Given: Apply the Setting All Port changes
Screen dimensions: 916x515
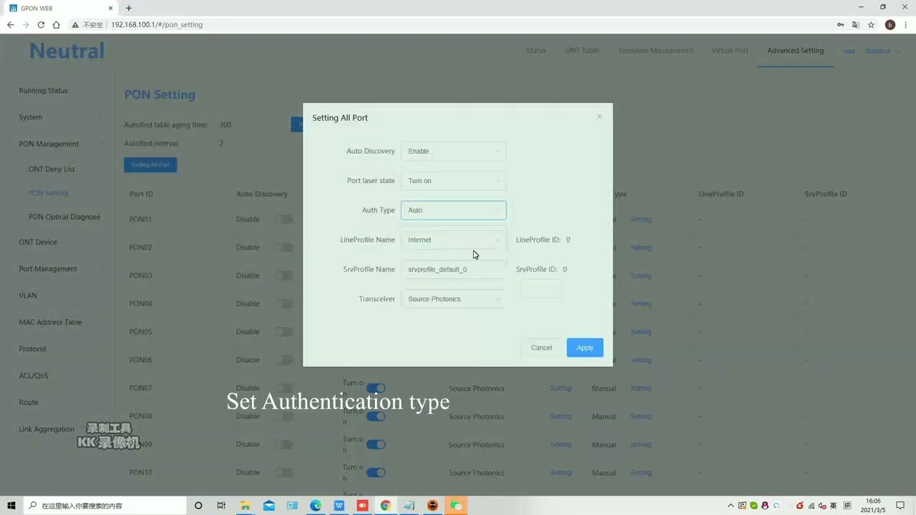Looking at the screenshot, I should 585,348.
